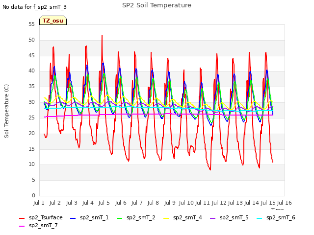The image size is (314, 235).
Task: Toggle sp2_smT_7 legend label
Action: pos(43,225)
